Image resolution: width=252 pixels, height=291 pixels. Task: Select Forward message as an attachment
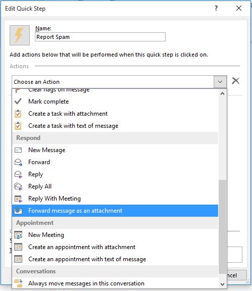click(x=115, y=211)
